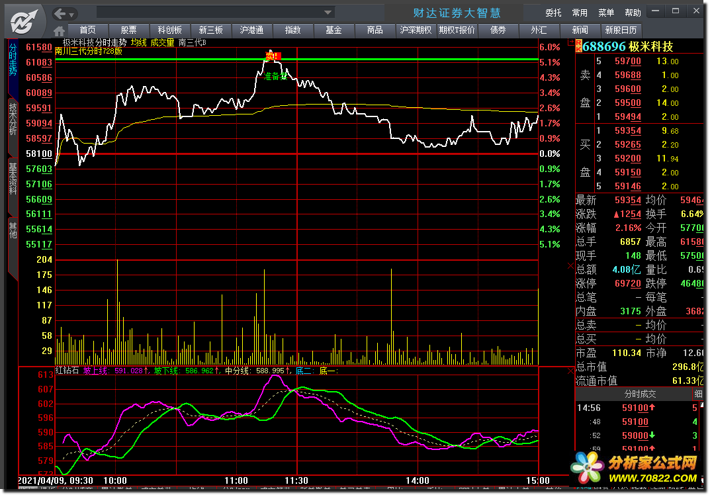
Task: Open the 新闻 tab
Action: 580,30
